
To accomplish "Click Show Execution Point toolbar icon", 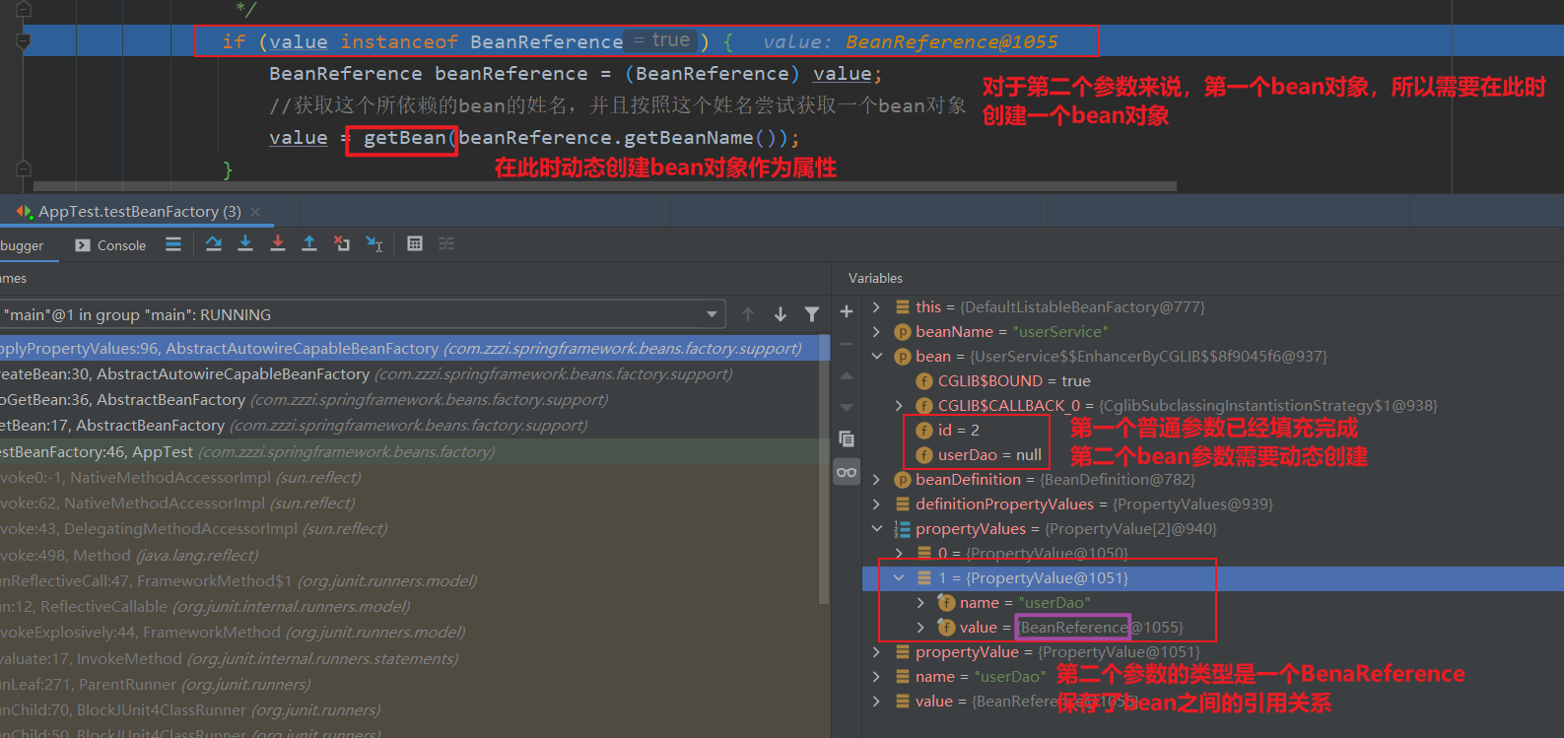I will pyautogui.click(x=173, y=244).
